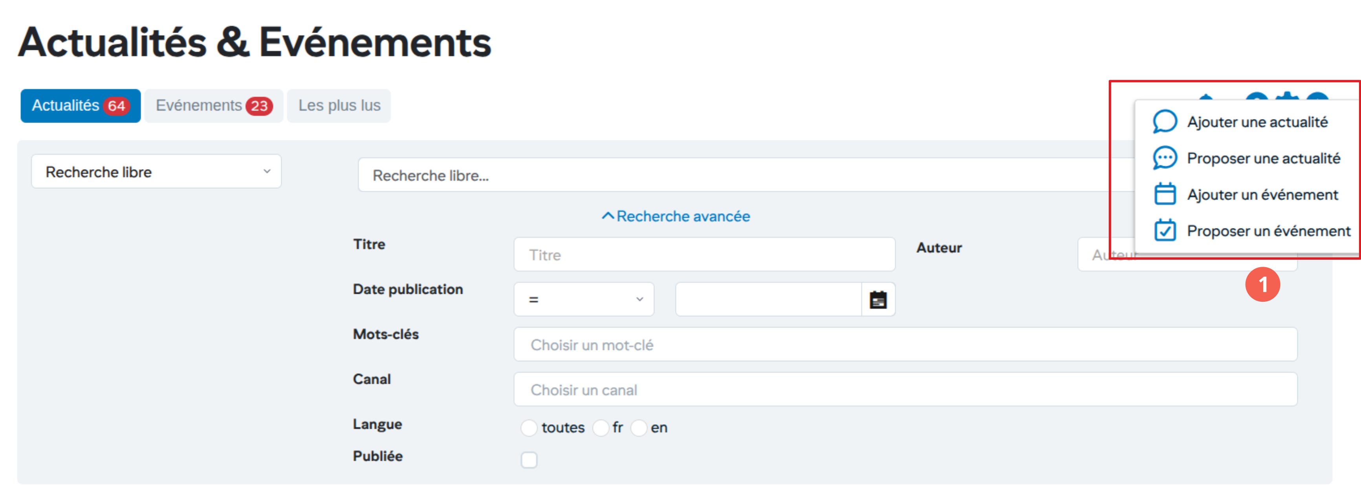The width and height of the screenshot is (1361, 486).
Task: Click the Titre input field
Action: pos(704,255)
